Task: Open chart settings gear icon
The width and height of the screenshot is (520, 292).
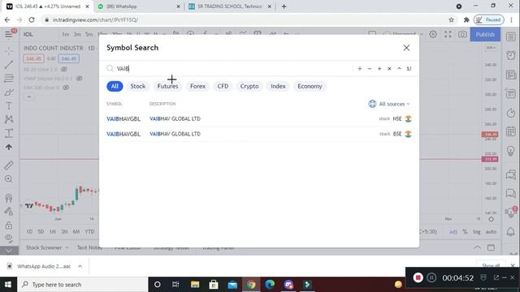Action: (433, 34)
